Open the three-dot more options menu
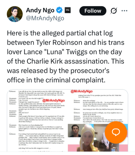135x155 pixels. click(124, 11)
